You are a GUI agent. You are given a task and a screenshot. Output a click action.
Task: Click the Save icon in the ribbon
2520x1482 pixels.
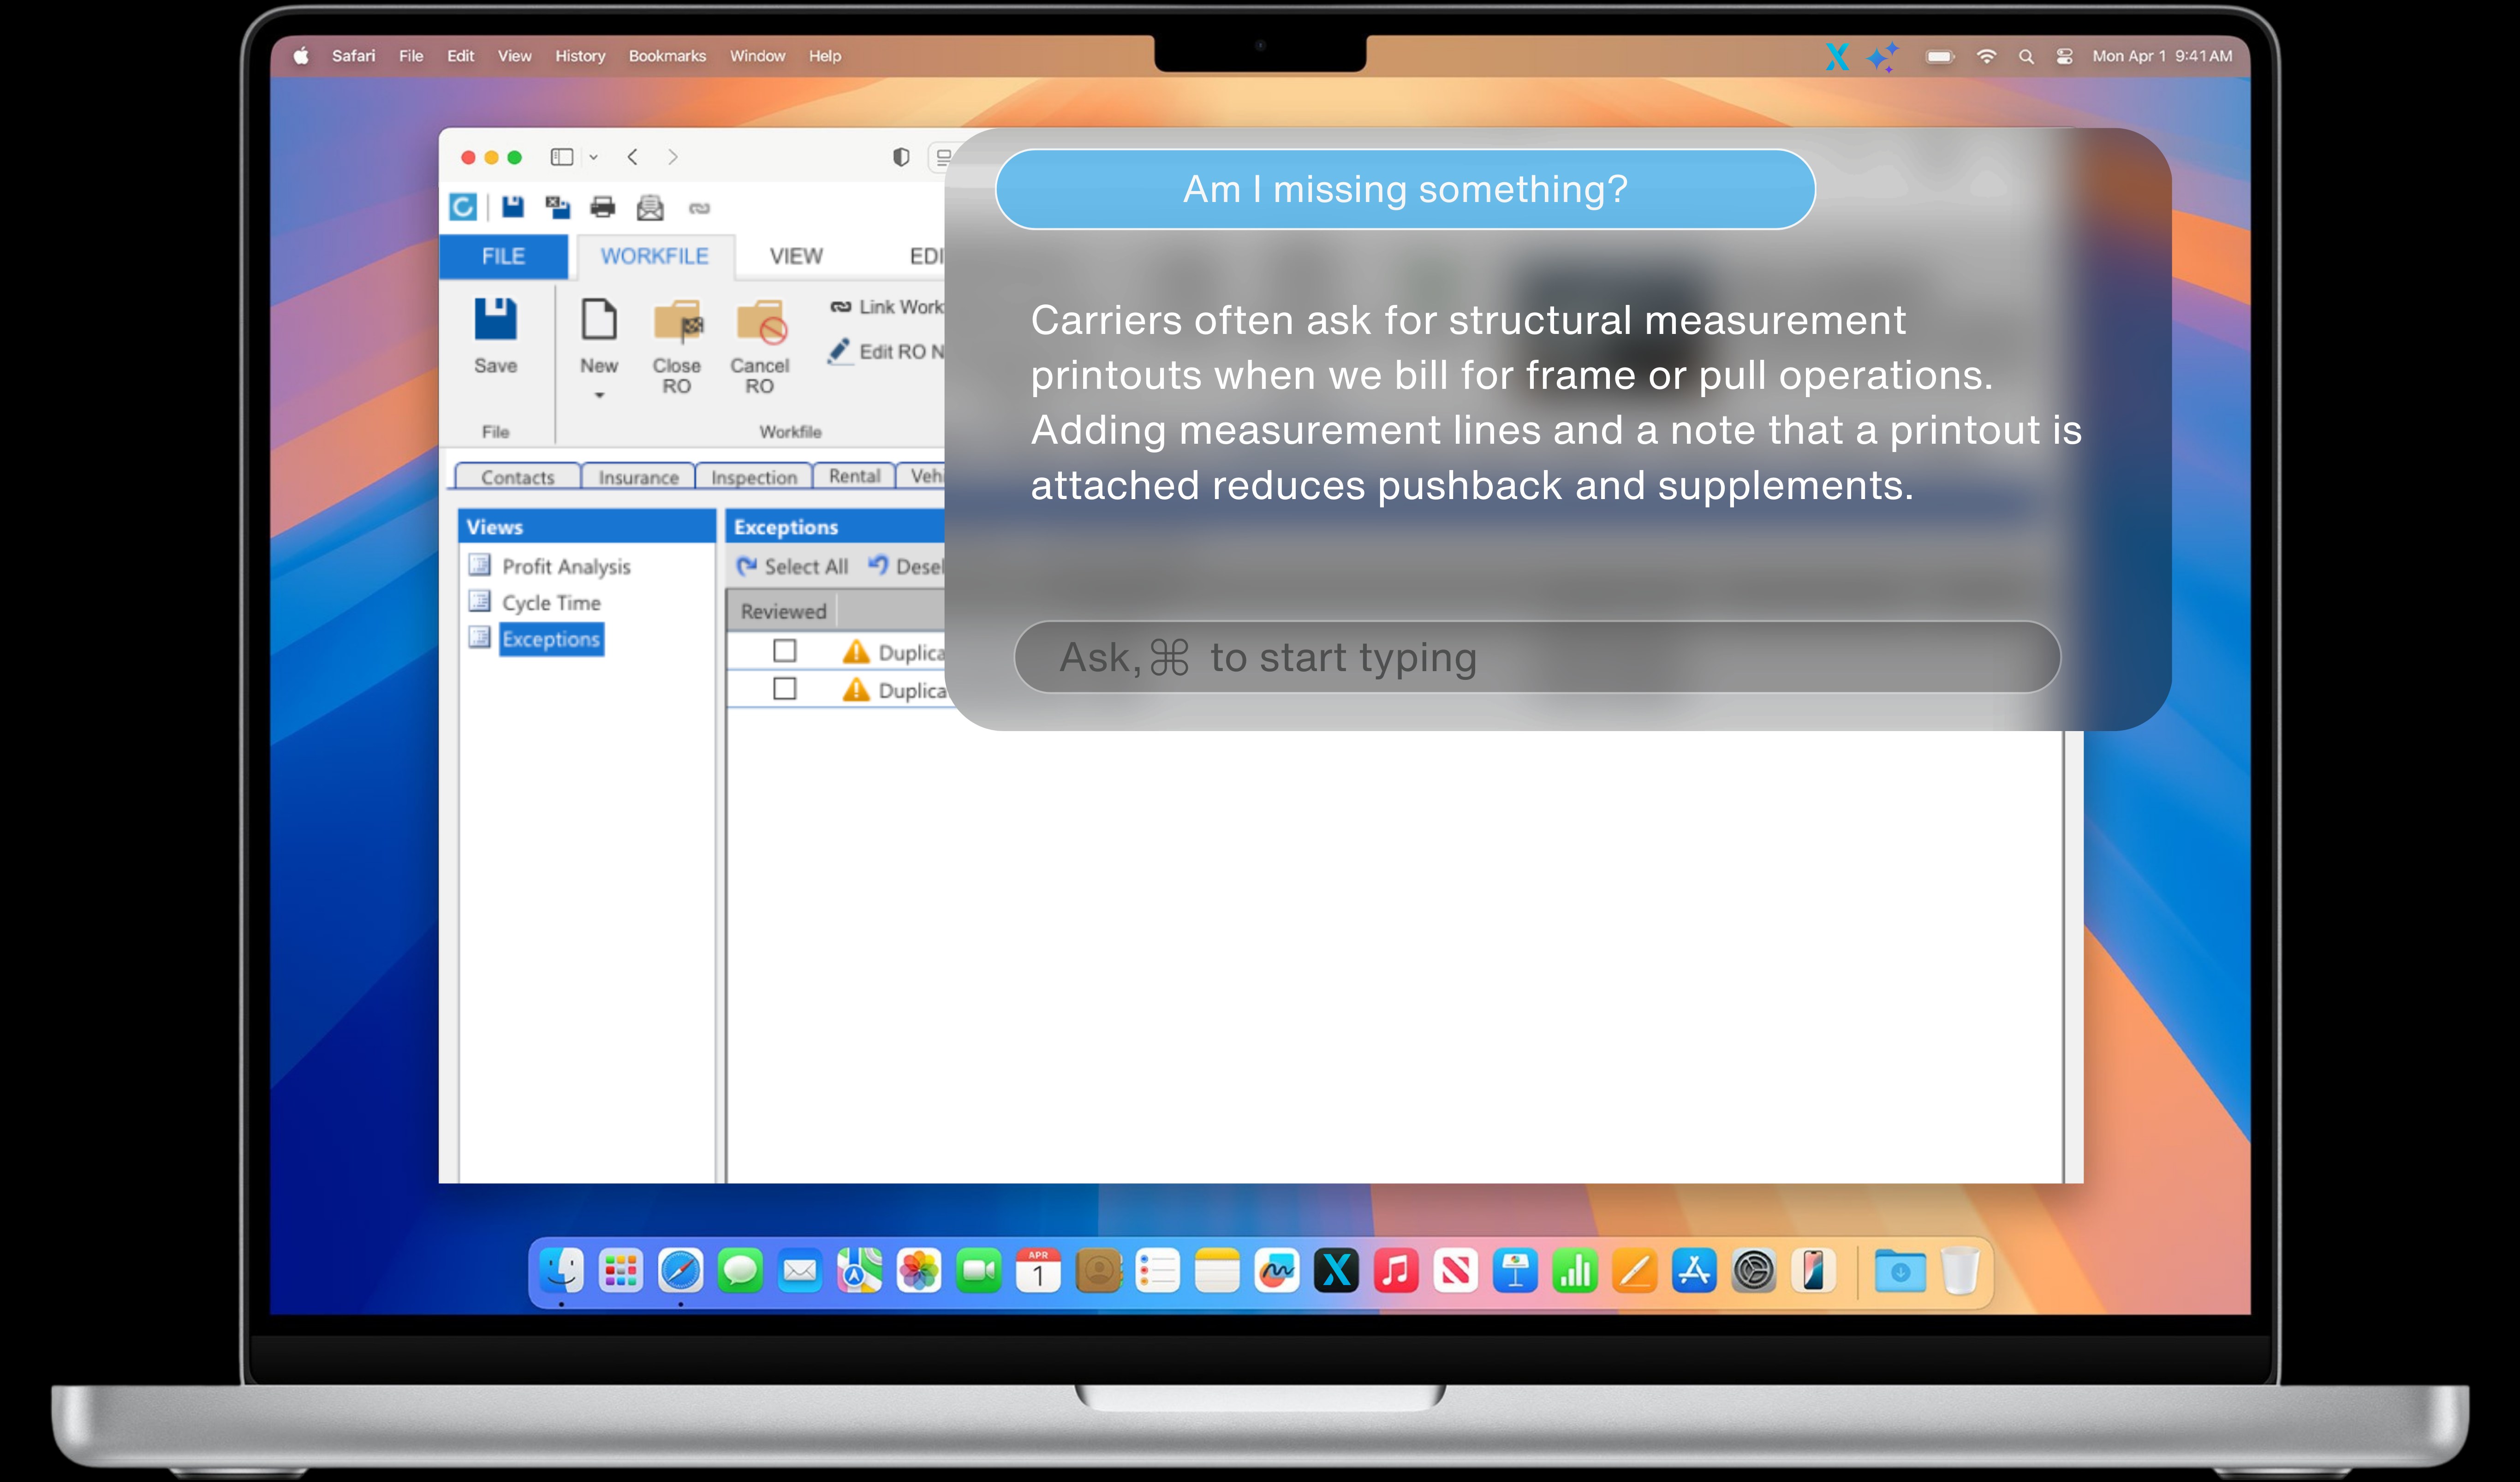495,320
